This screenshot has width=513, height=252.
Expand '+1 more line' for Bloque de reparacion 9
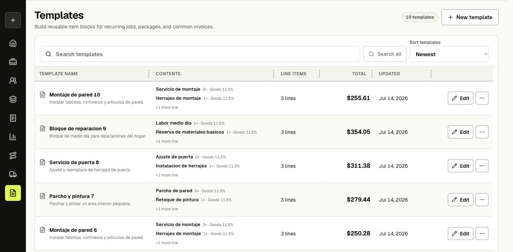[x=167, y=141]
